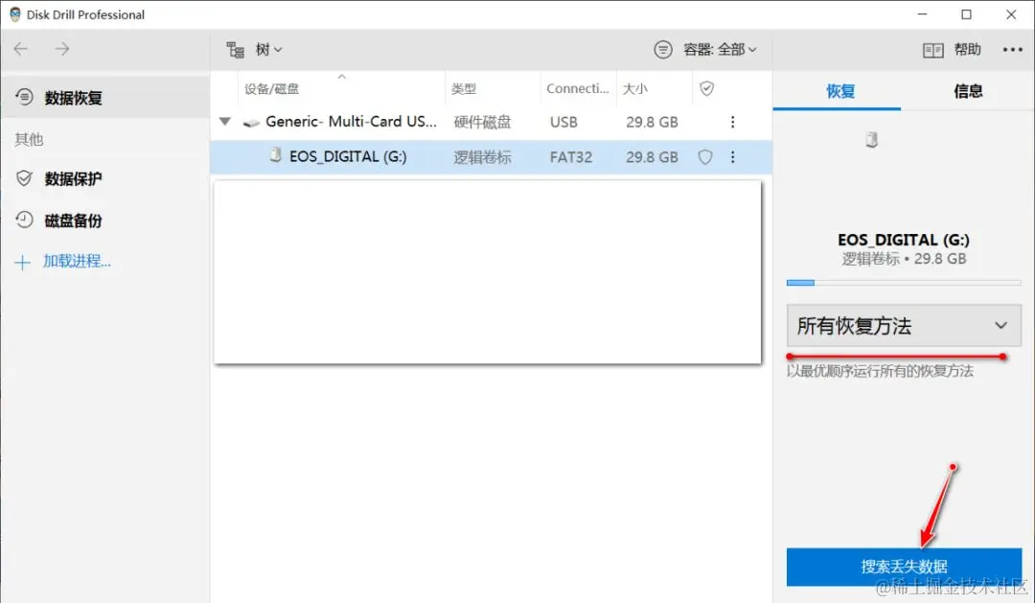Image resolution: width=1035 pixels, height=603 pixels.
Task: Minimize the Disk Drill window
Action: pyautogui.click(x=922, y=13)
